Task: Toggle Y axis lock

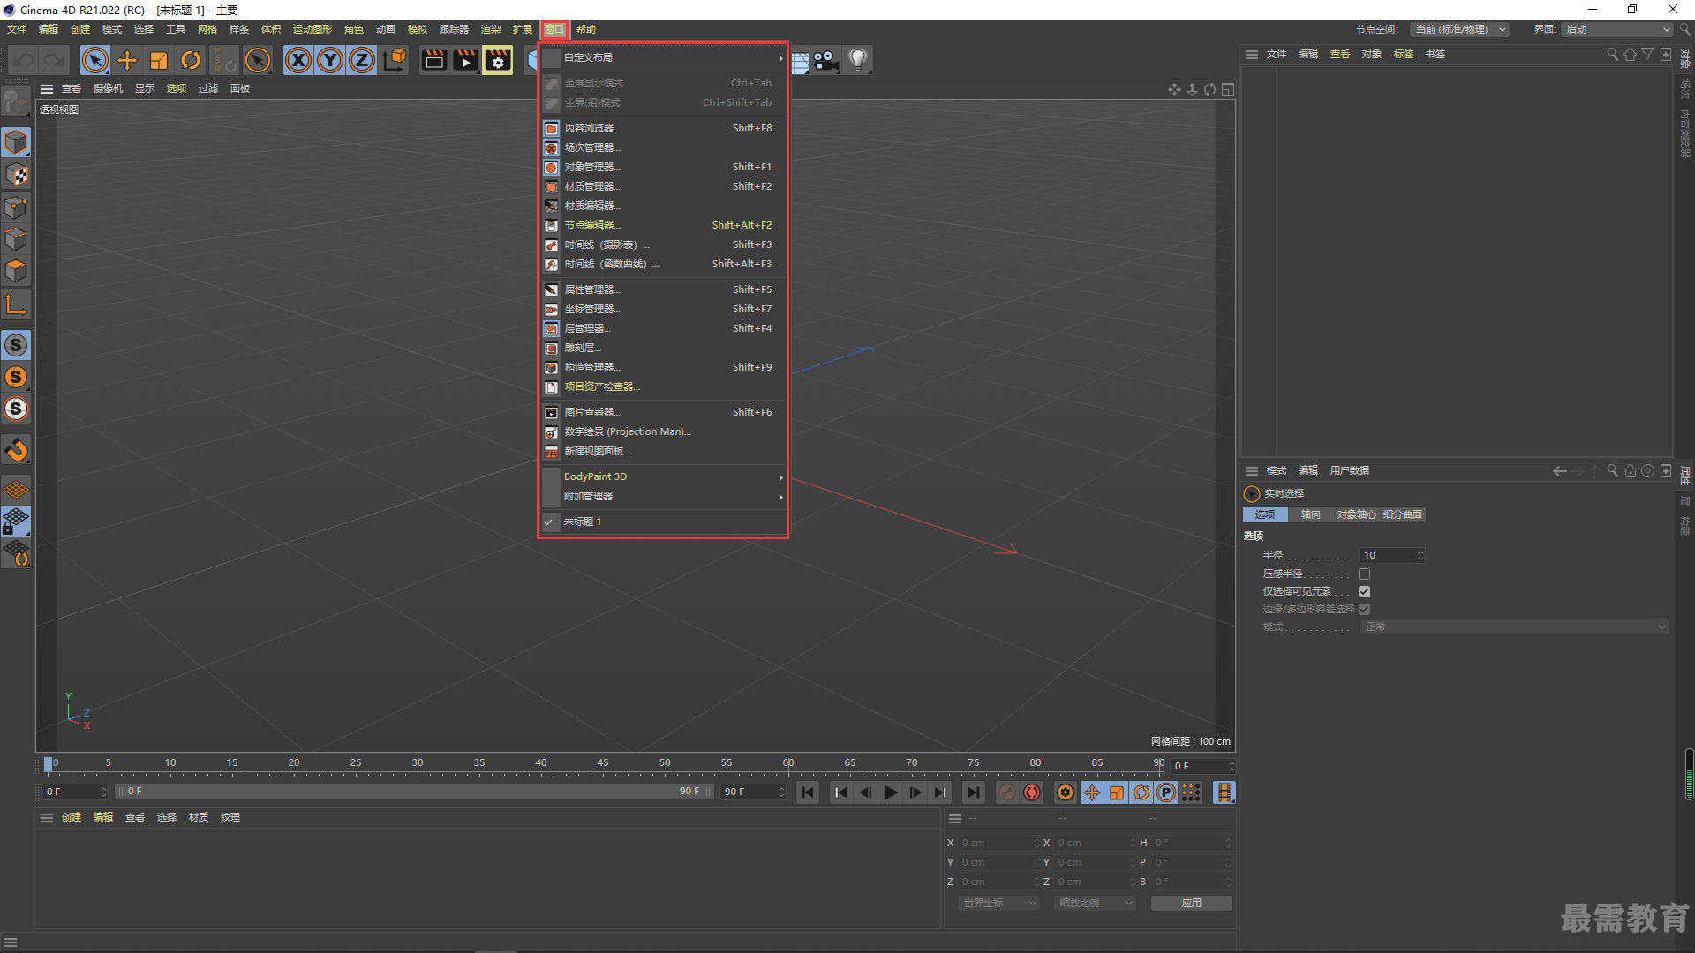Action: pos(330,60)
